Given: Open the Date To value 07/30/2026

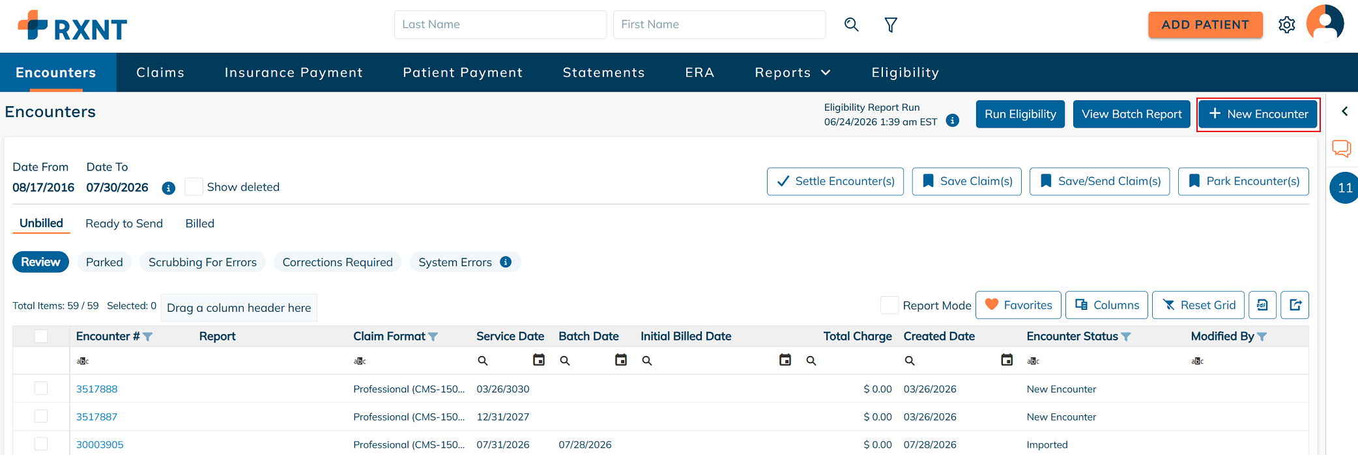Looking at the screenshot, I should pos(117,187).
